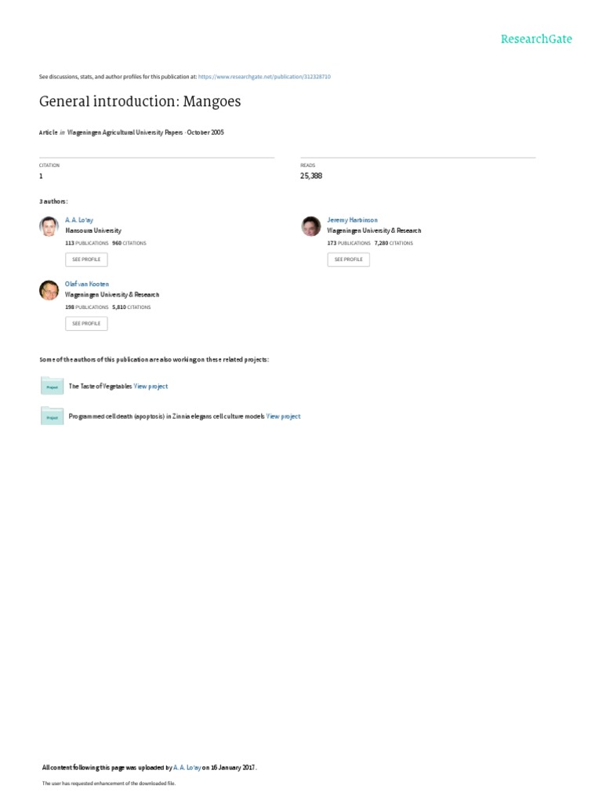Click the Taste of Vegetables project folder icon
This screenshot has width=602, height=803.
pos(53,386)
